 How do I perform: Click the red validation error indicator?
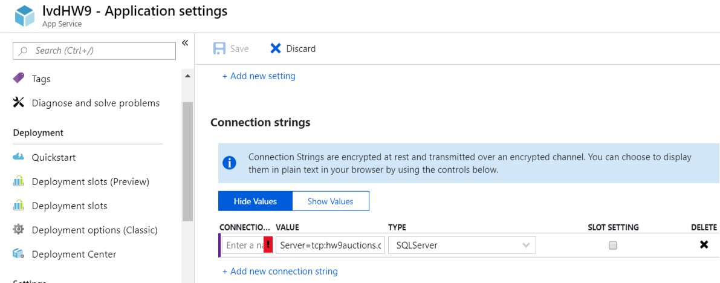point(268,246)
